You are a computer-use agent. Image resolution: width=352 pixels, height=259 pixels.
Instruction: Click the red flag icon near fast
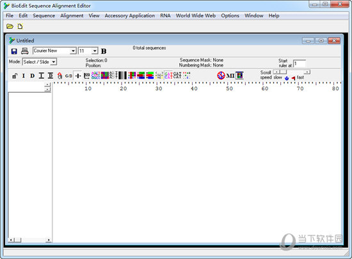[293, 78]
